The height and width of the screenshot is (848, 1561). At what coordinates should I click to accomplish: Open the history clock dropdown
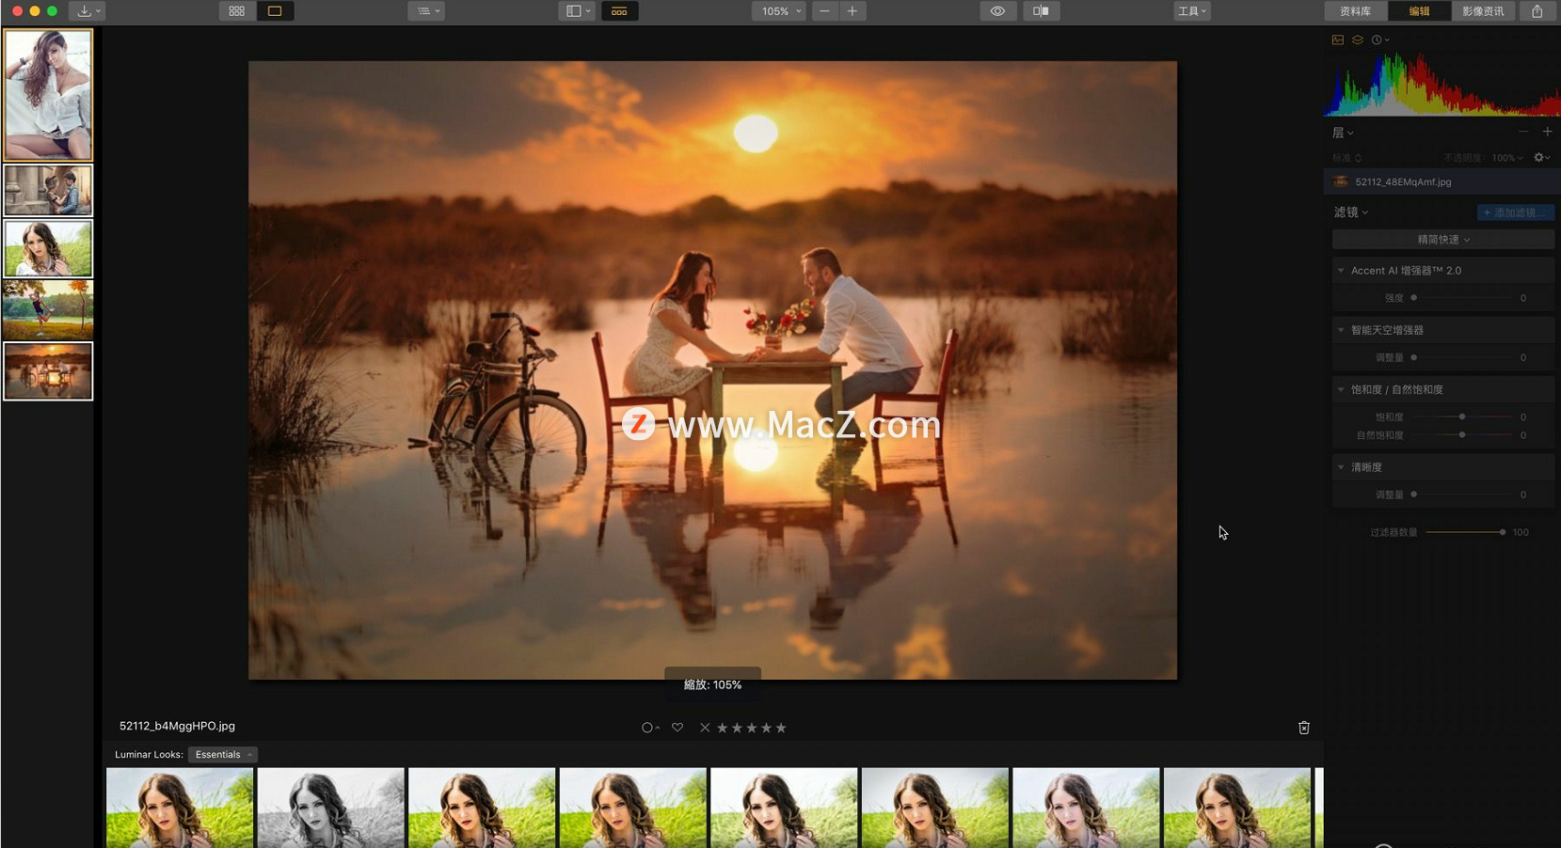click(x=1380, y=39)
